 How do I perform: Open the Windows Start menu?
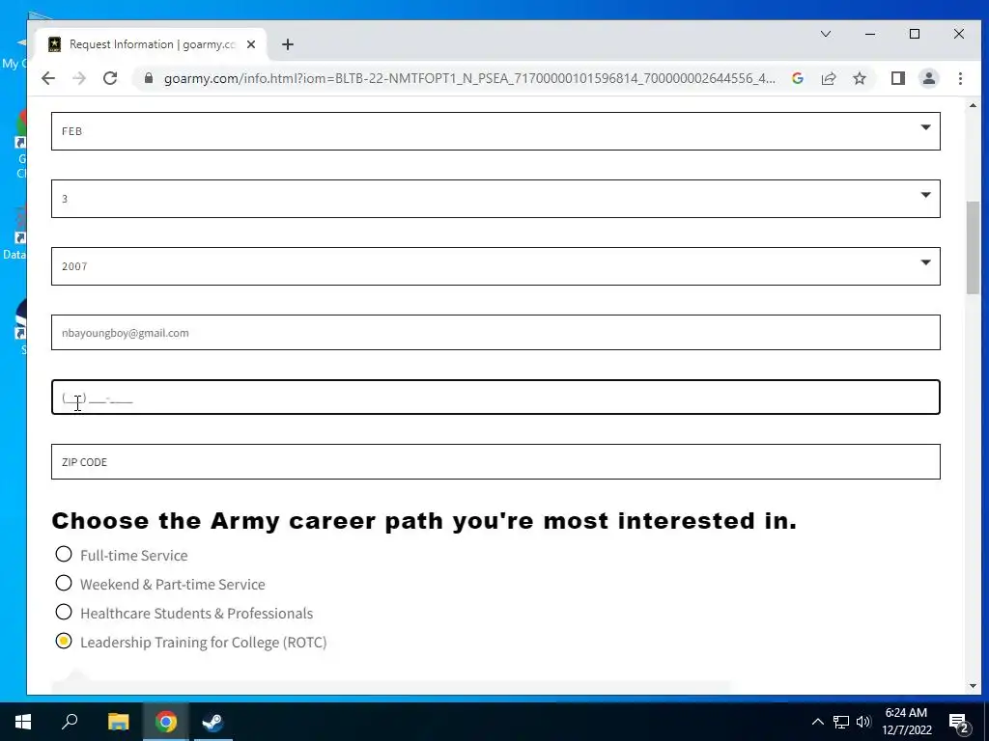coord(23,722)
